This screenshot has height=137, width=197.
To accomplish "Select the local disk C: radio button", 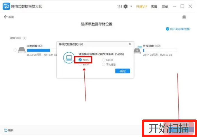I will point(15,50).
